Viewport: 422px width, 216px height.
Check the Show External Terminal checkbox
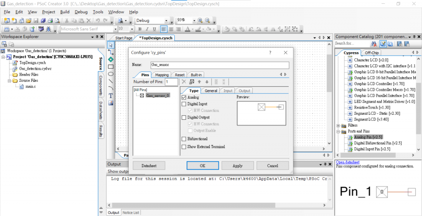tap(184, 147)
